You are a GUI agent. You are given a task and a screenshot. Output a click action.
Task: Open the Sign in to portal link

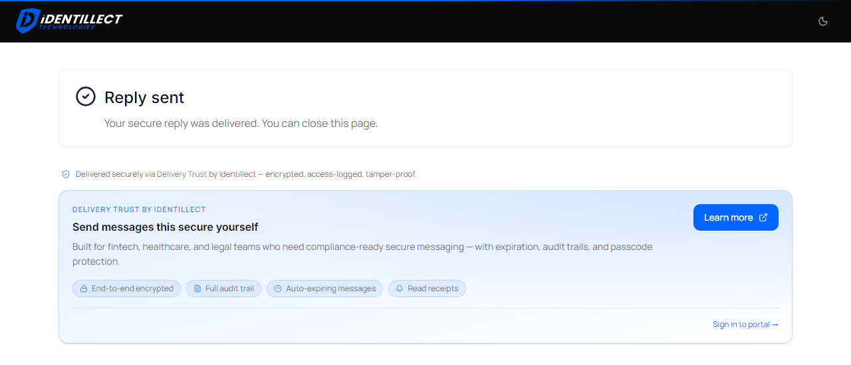coord(745,324)
